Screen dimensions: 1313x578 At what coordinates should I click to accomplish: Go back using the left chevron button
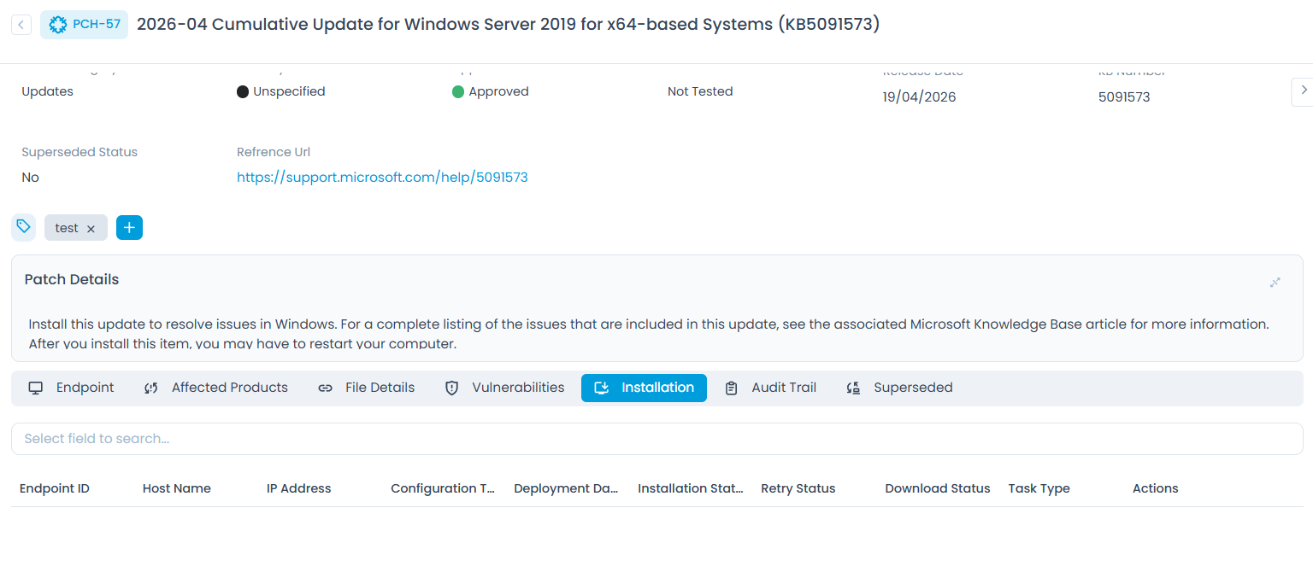coord(21,25)
